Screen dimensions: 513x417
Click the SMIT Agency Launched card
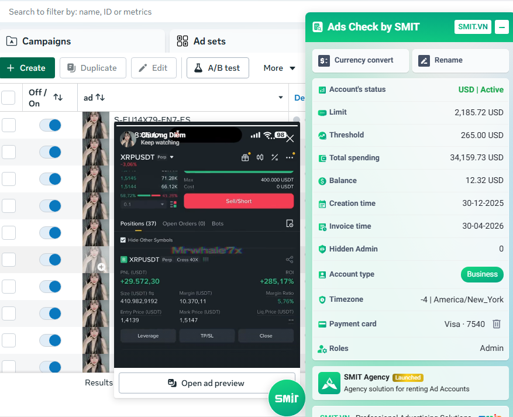pyautogui.click(x=411, y=383)
